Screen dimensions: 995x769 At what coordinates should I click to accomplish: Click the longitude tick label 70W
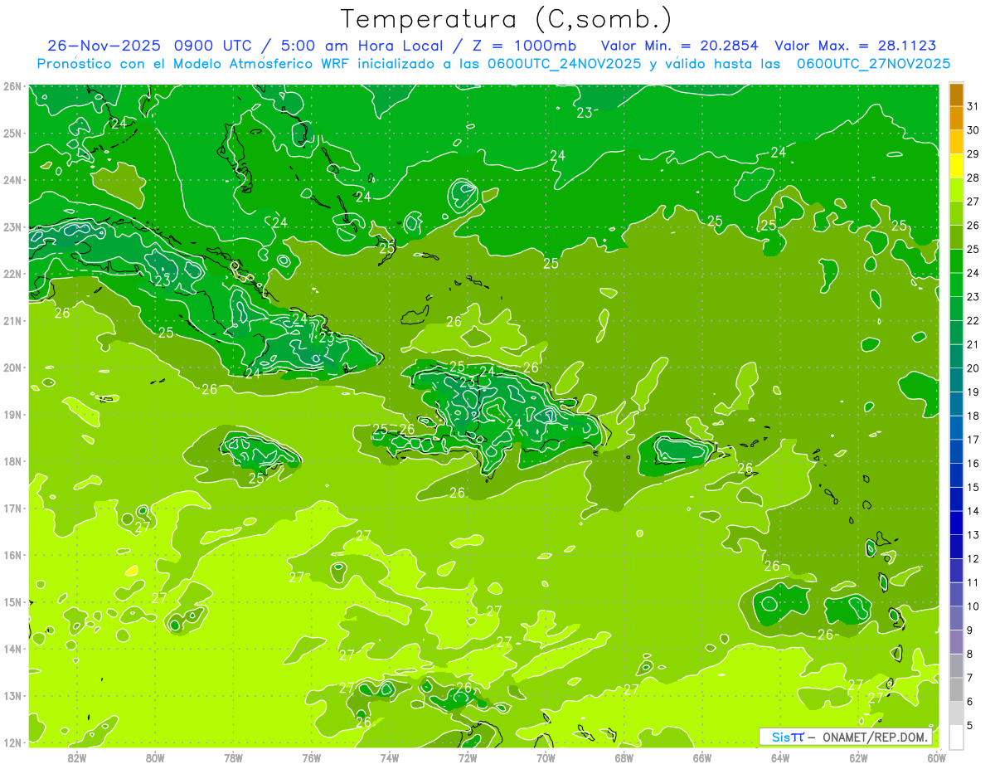click(546, 757)
